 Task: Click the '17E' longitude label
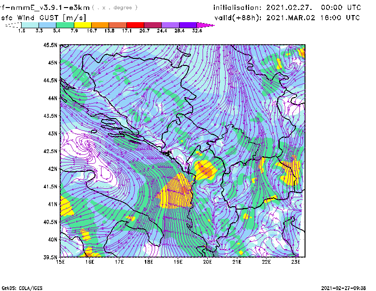pyautogui.click(x=119, y=262)
